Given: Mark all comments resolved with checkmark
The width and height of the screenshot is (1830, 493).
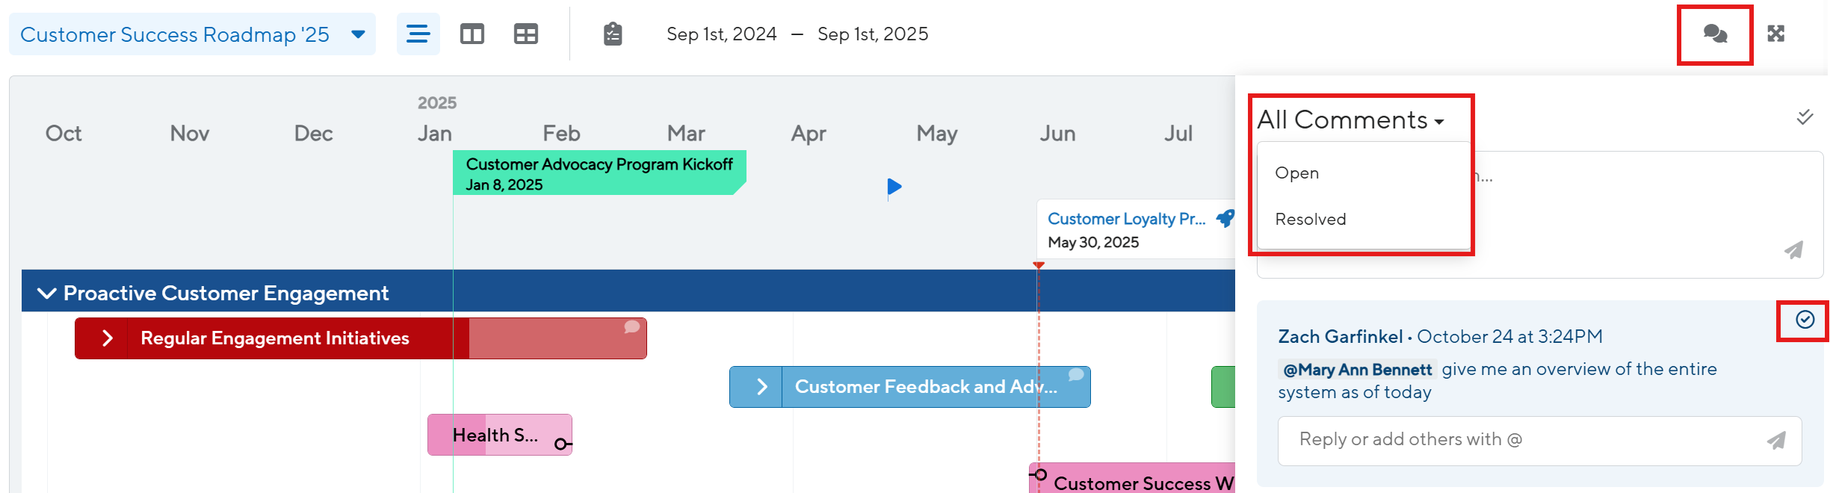Looking at the screenshot, I should tap(1805, 117).
